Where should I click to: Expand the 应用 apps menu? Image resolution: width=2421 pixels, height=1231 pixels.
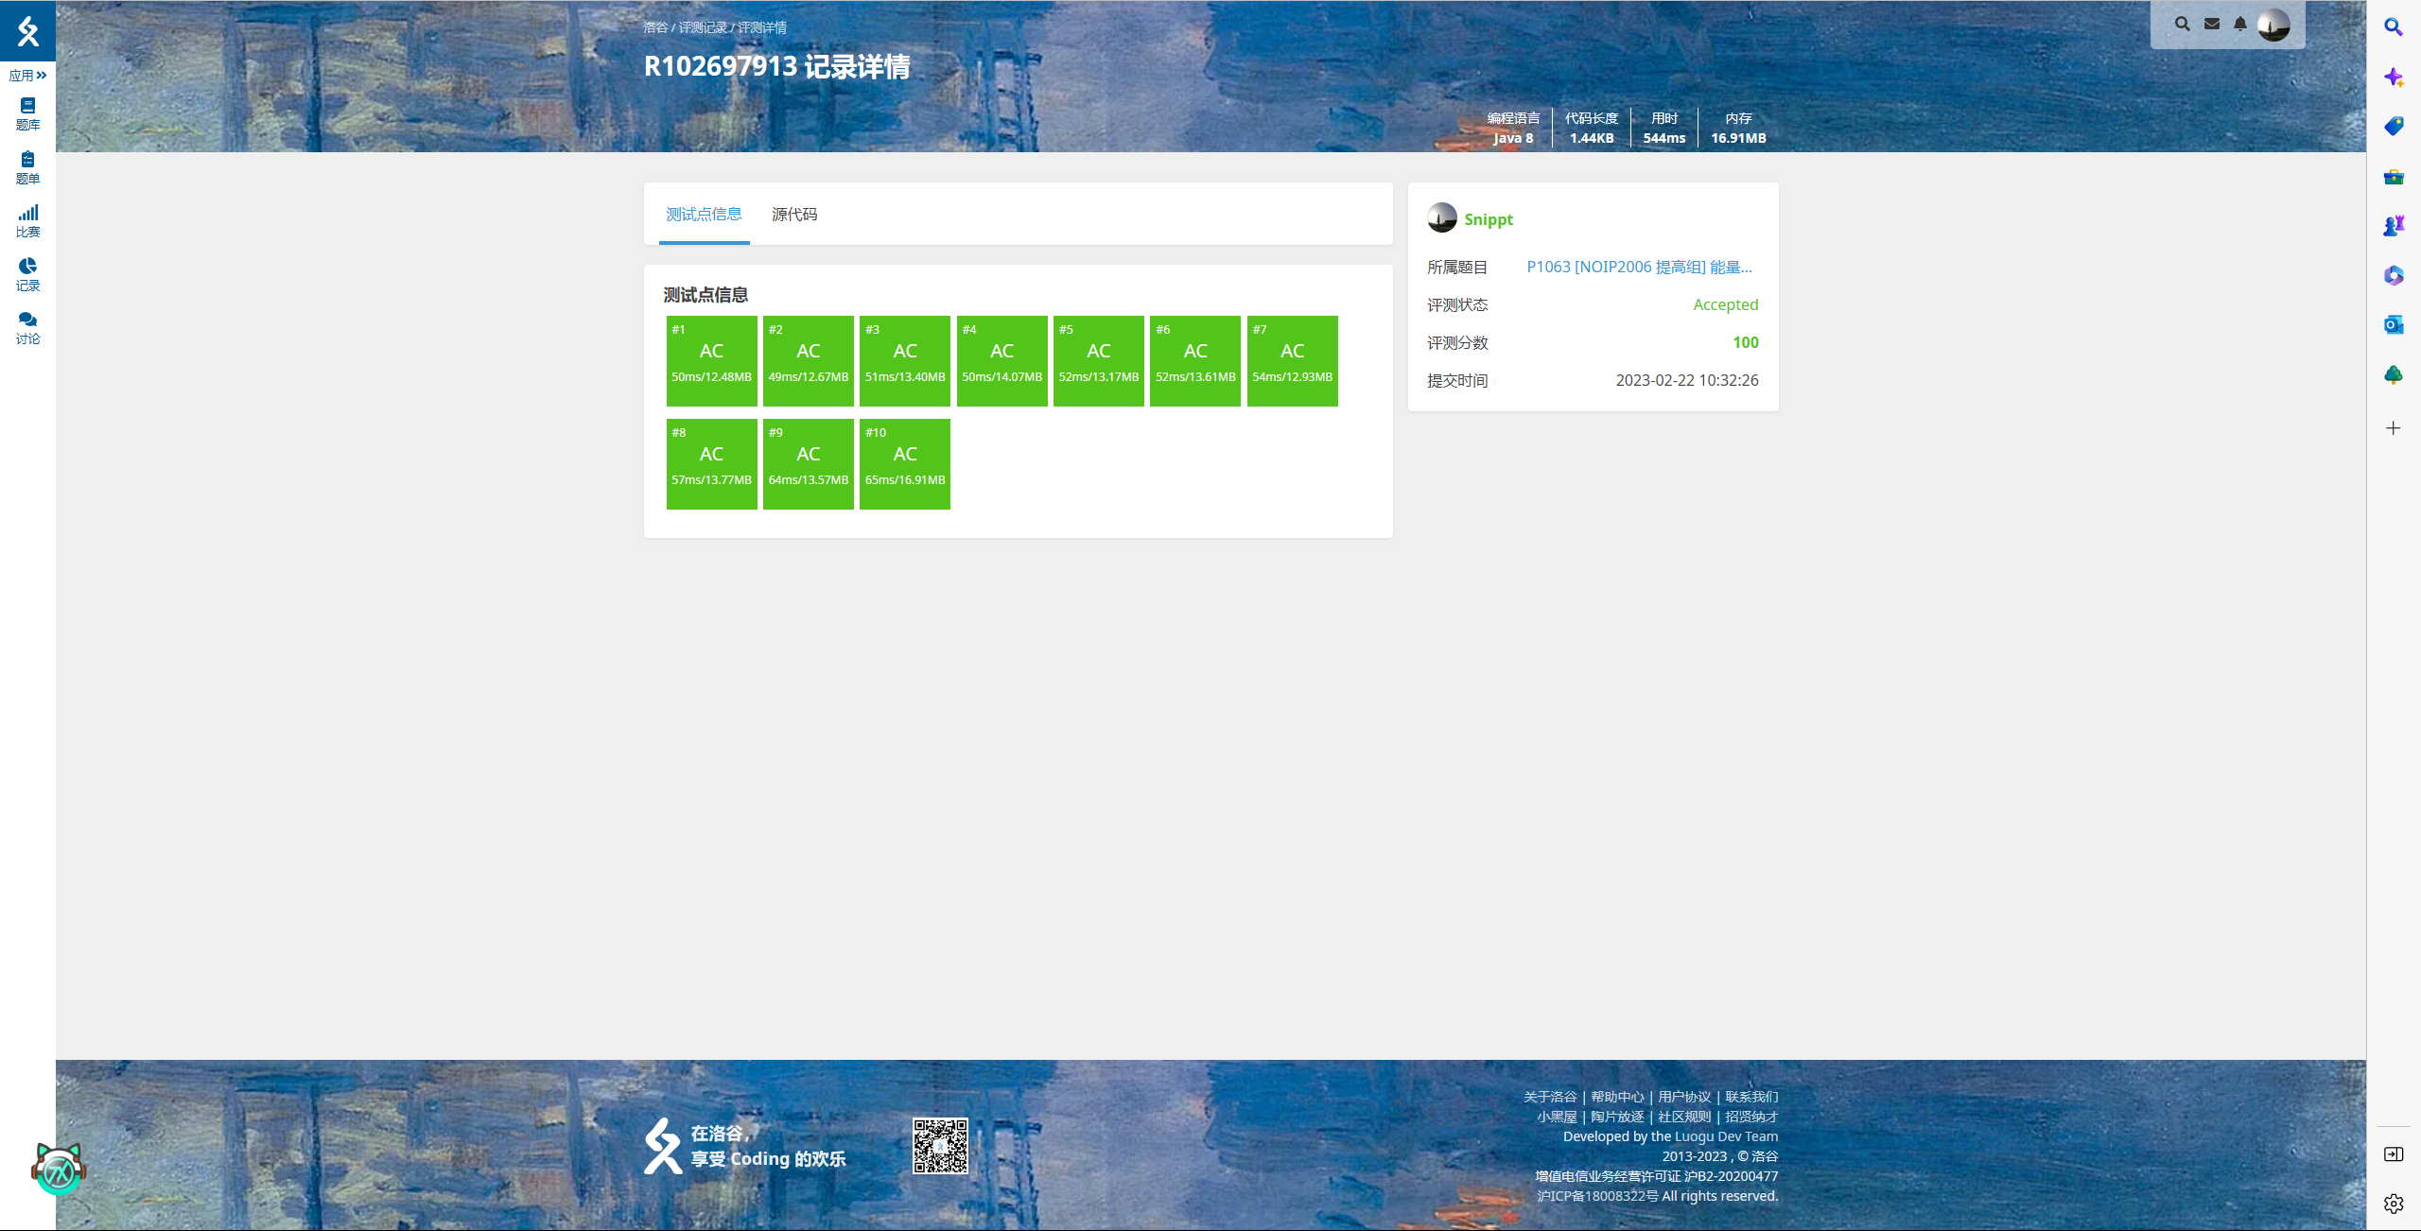click(27, 76)
